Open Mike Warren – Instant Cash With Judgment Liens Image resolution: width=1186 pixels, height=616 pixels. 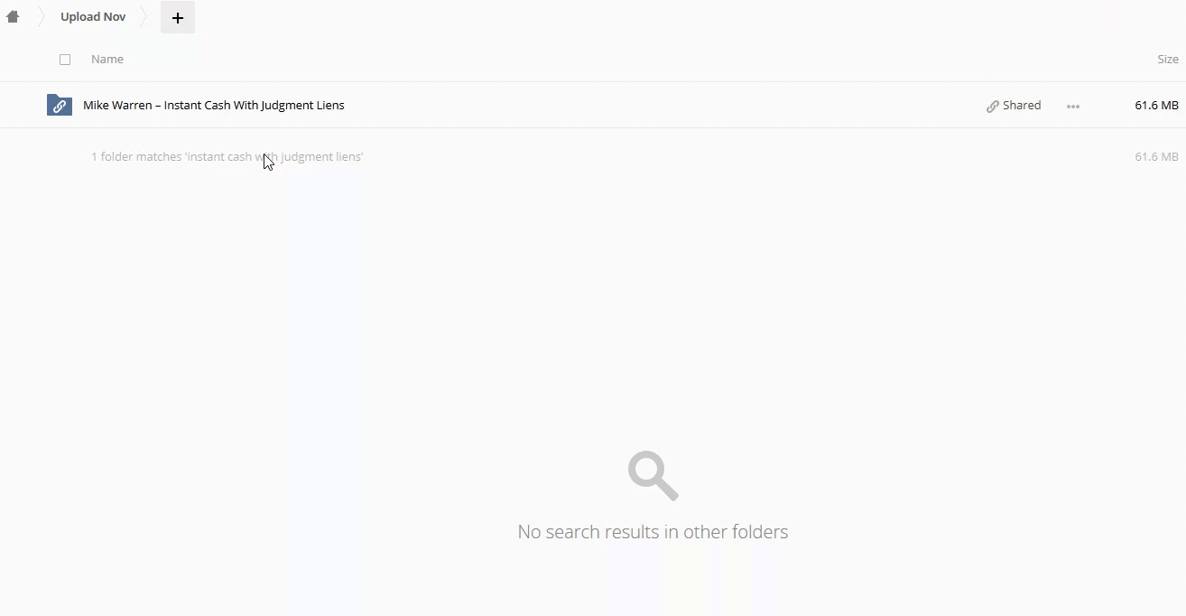(x=214, y=106)
